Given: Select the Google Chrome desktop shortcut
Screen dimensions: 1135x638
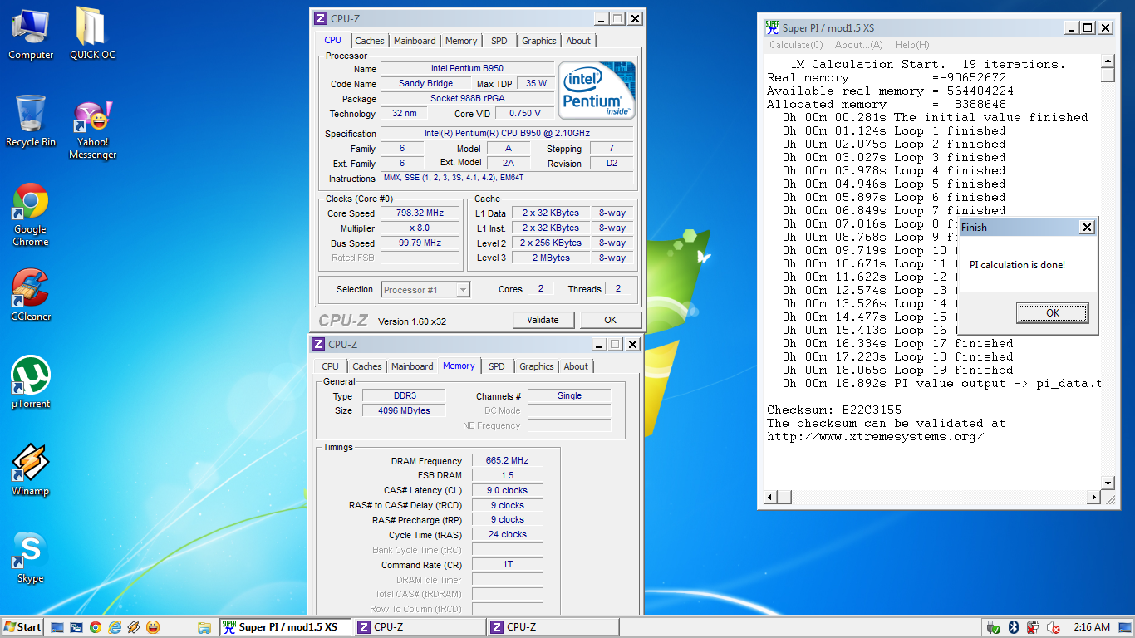Looking at the screenshot, I should point(31,214).
